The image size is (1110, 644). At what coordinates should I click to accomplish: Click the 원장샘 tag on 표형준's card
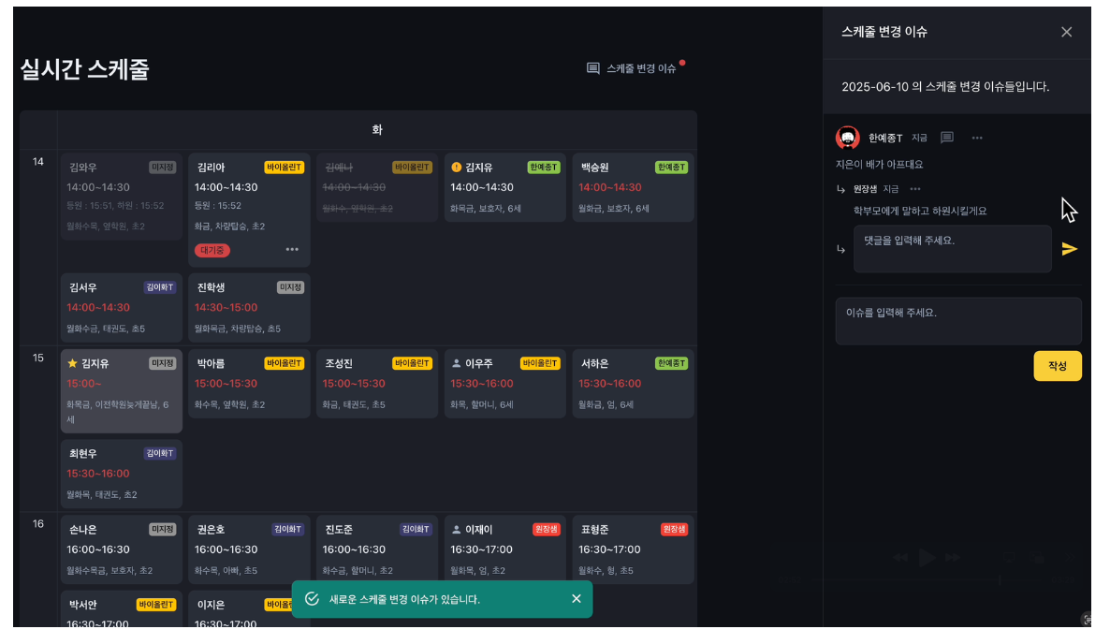click(674, 530)
